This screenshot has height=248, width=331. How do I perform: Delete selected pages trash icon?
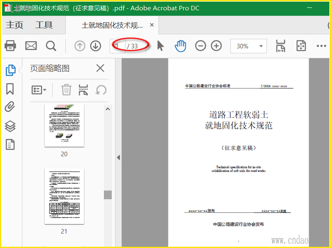pos(66,90)
